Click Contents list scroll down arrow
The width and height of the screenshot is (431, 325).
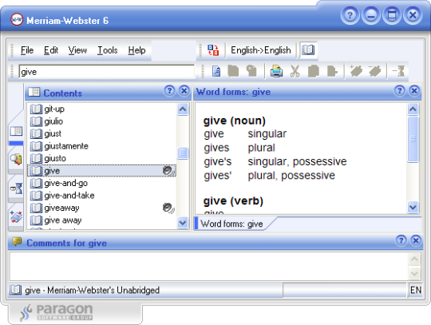[183, 223]
